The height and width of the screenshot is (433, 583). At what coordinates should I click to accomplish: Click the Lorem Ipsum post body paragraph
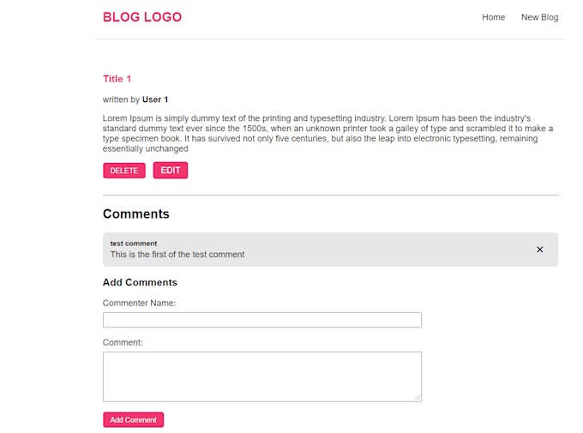click(x=328, y=133)
